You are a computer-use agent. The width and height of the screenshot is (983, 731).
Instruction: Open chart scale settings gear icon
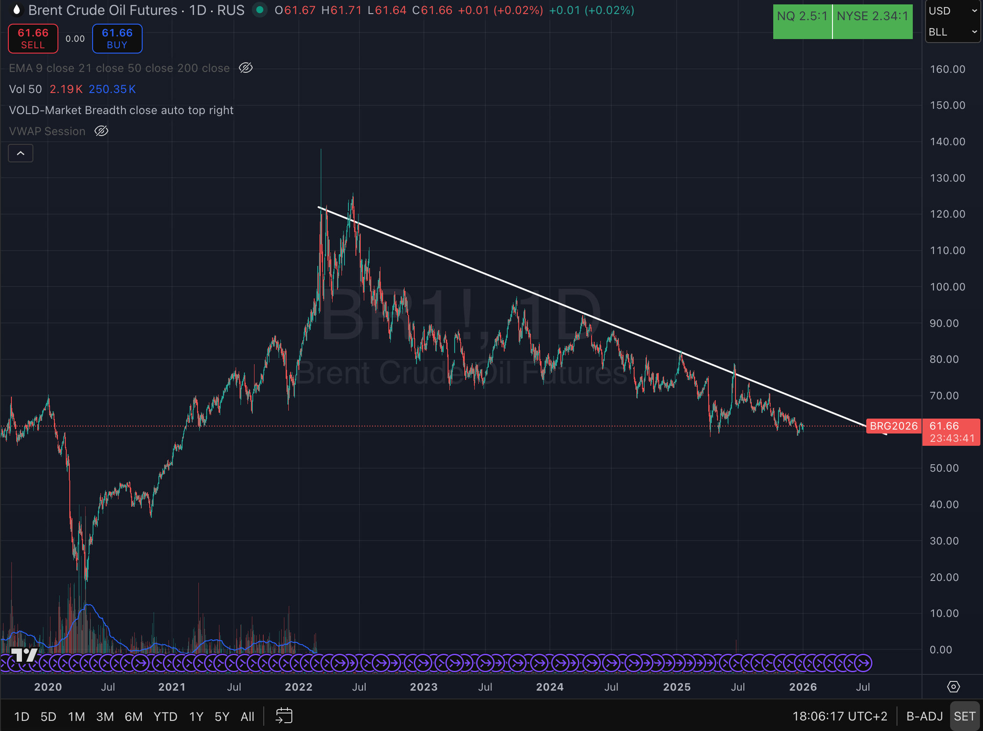(x=953, y=686)
